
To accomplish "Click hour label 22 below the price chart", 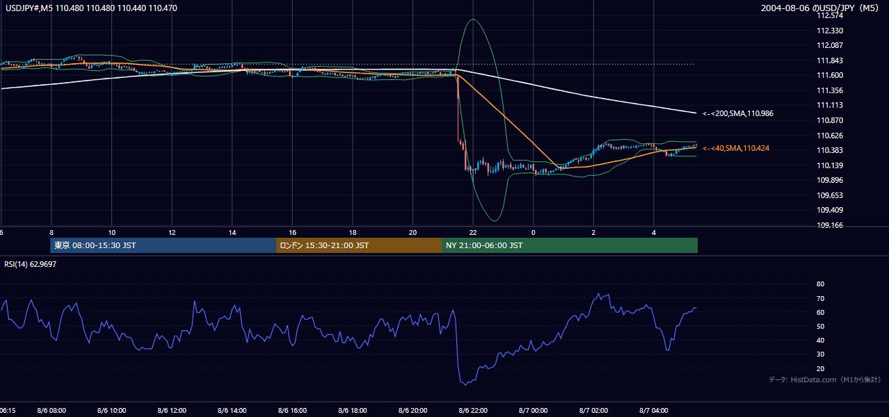I will pyautogui.click(x=473, y=232).
